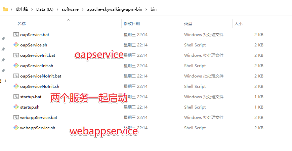
Task: Toggle the sort arrow above the 名称 column
Action: click(x=68, y=20)
